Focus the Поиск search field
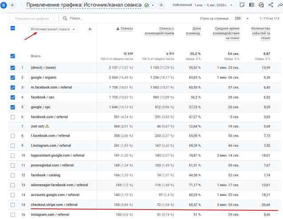Screen dimensions: 283x219 [x=76, y=18]
